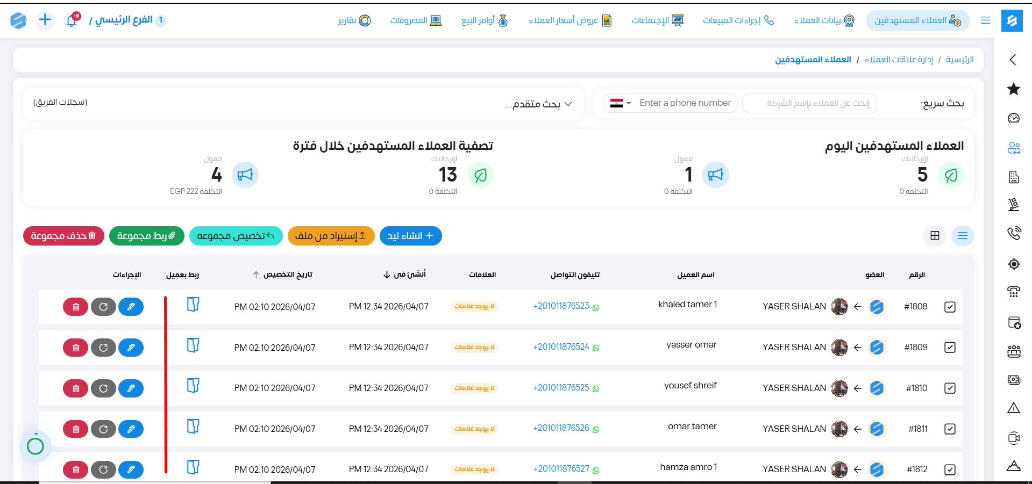The width and height of the screenshot is (1032, 484).
Task: Click the حذف مجموعه red button
Action: [x=63, y=236]
